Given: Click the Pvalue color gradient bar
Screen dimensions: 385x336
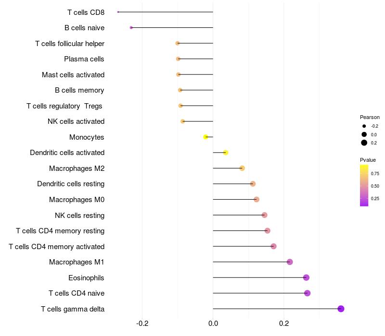Looking at the screenshot, I should 364,186.
